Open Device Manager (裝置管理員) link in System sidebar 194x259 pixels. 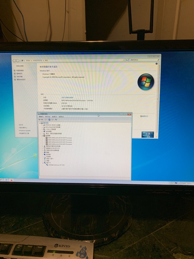pyautogui.click(x=20, y=70)
